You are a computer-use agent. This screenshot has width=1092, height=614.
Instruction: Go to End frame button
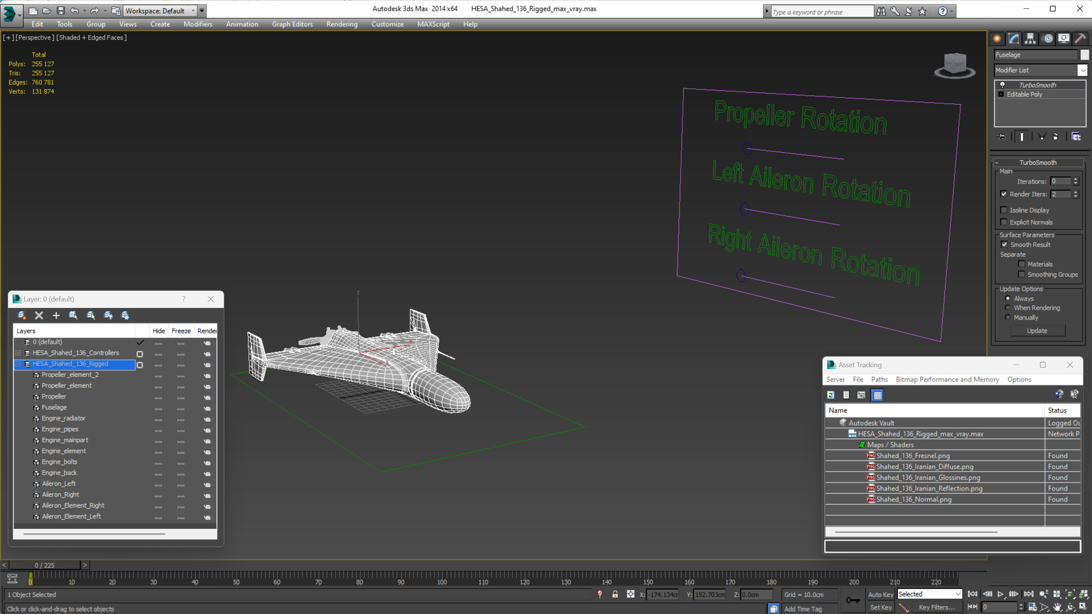click(1028, 594)
